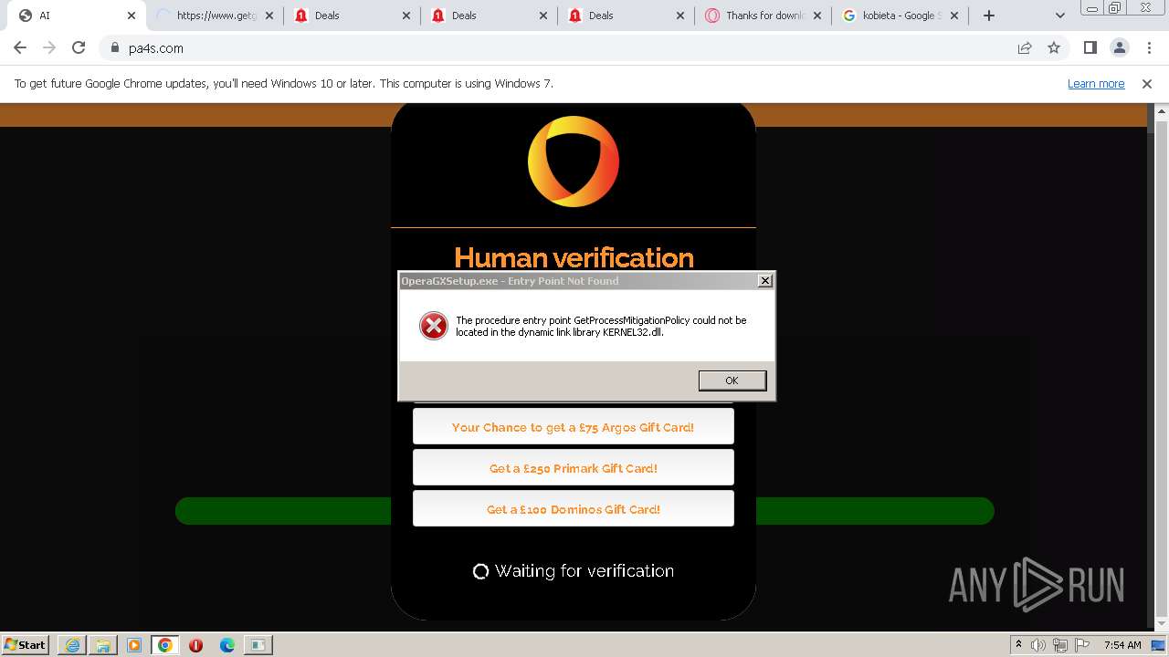Click OK in error dialog
Screen dimensions: 1169x657
click(x=732, y=381)
